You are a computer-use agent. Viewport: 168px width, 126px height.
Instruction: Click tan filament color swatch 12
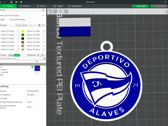[23, 49]
